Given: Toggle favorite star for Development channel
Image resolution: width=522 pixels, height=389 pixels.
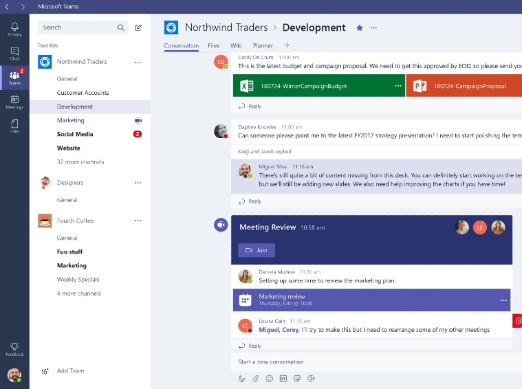Looking at the screenshot, I should (360, 27).
